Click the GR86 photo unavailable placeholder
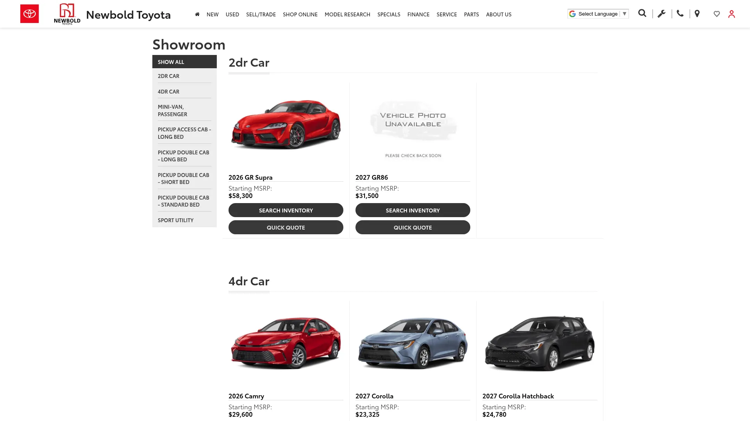The width and height of the screenshot is (750, 421). pos(413,125)
